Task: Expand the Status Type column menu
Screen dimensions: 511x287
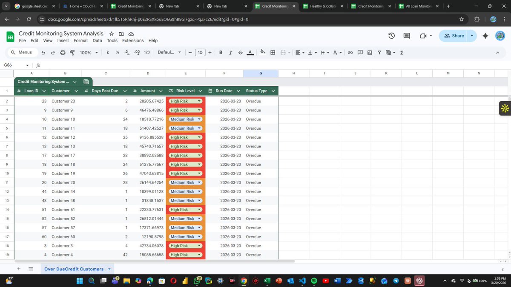Action: [273, 91]
